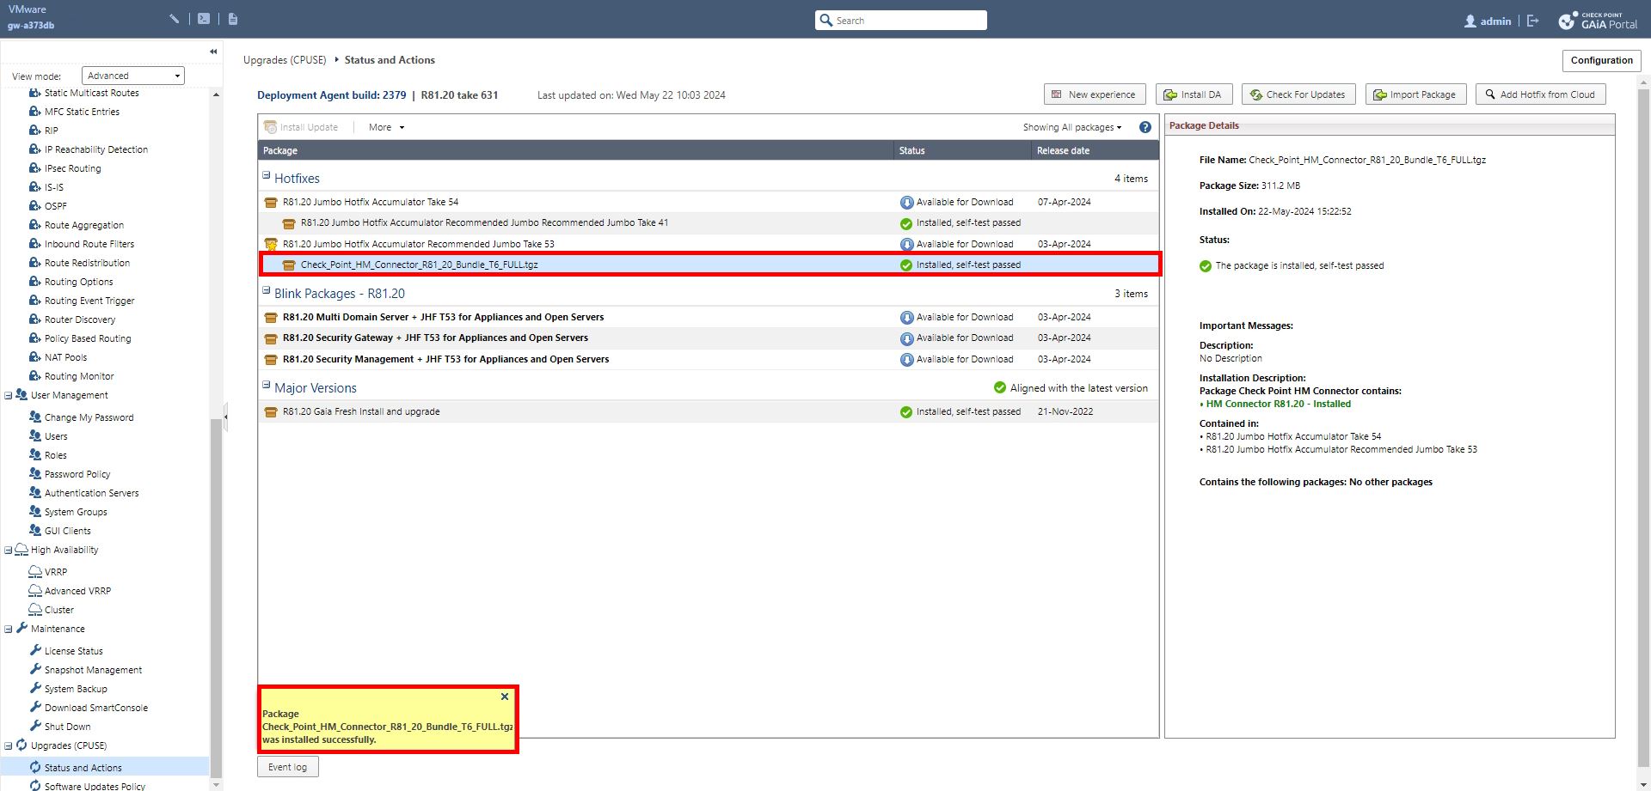Click Add Hotfix from Cloud button
Image resolution: width=1651 pixels, height=791 pixels.
tap(1539, 94)
